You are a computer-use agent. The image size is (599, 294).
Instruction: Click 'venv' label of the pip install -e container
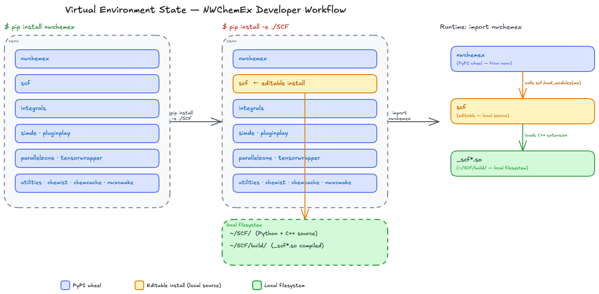click(231, 41)
